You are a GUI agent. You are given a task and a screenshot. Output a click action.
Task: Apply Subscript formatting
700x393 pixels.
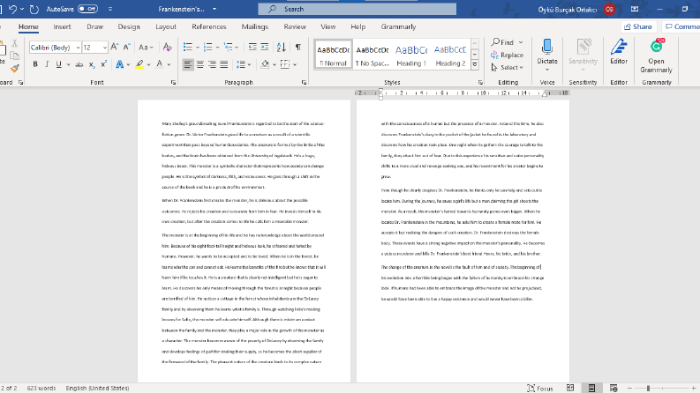[x=92, y=64]
